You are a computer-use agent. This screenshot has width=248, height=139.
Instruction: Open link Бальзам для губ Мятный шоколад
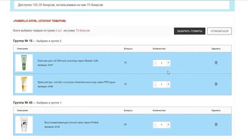tap(68, 61)
